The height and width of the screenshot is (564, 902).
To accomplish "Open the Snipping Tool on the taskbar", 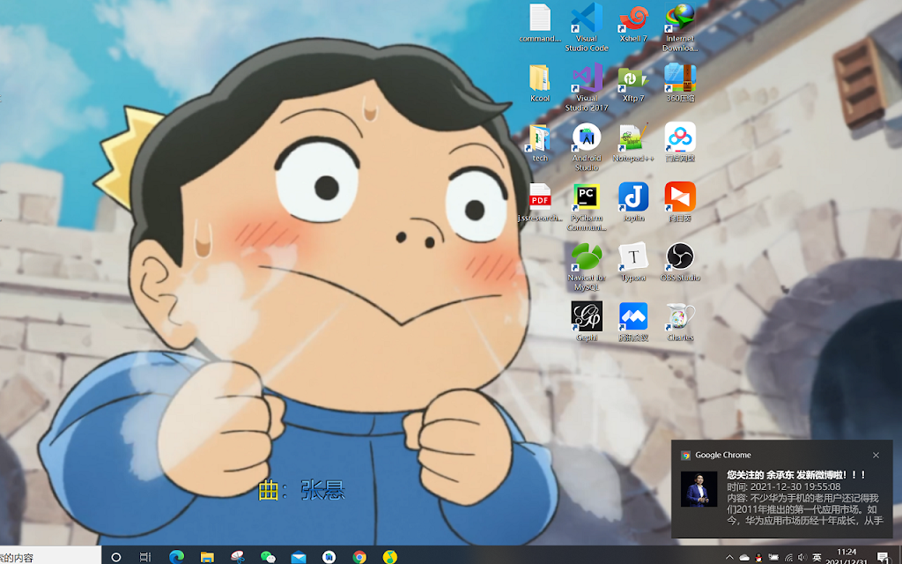I will pyautogui.click(x=237, y=557).
